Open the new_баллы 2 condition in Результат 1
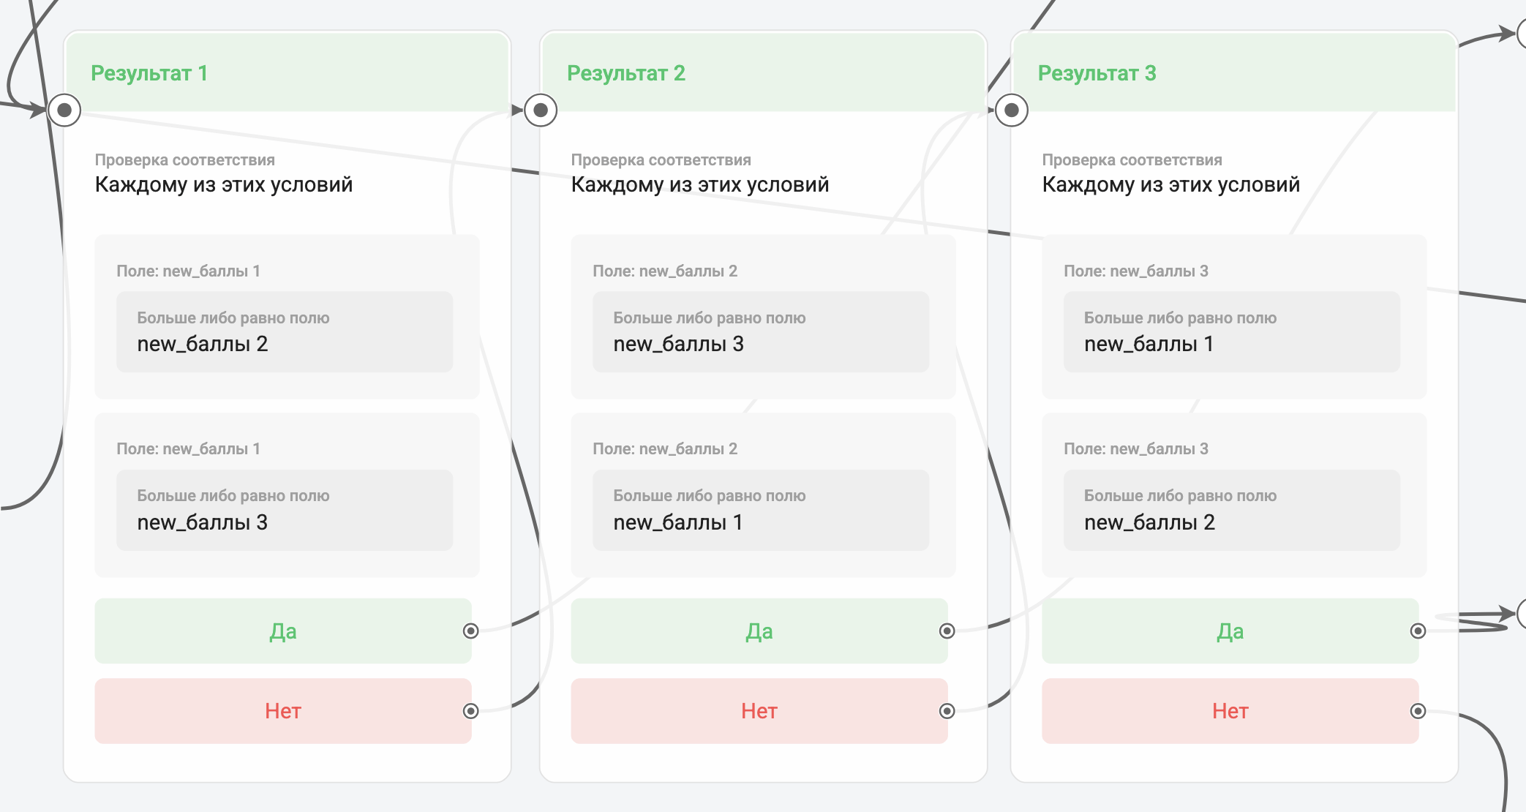The height and width of the screenshot is (812, 1526). pos(284,332)
